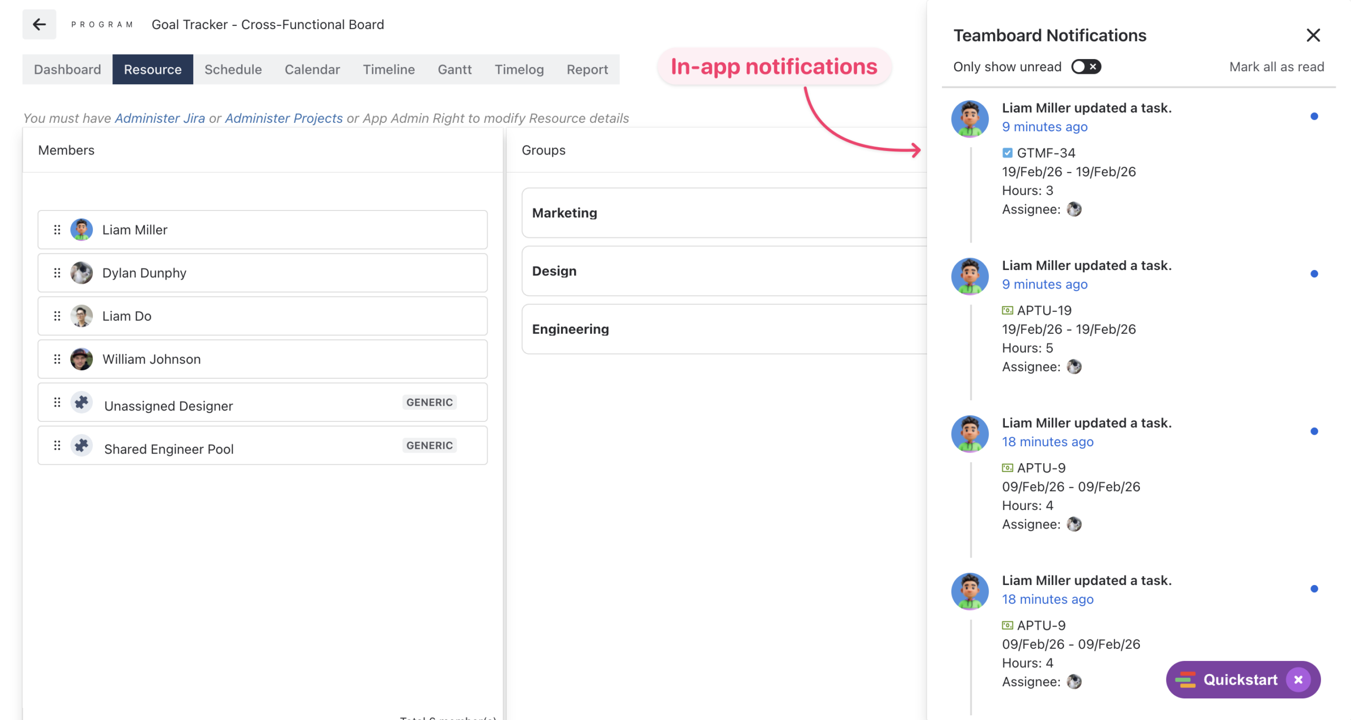Viewport: 1351px width, 720px height.
Task: Click the task type icon next to APTU-19
Action: click(x=1007, y=310)
